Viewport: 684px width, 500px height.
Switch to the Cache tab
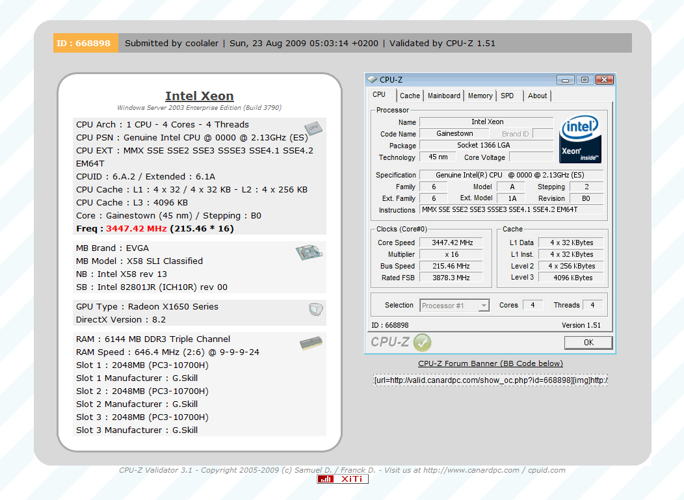tap(410, 96)
